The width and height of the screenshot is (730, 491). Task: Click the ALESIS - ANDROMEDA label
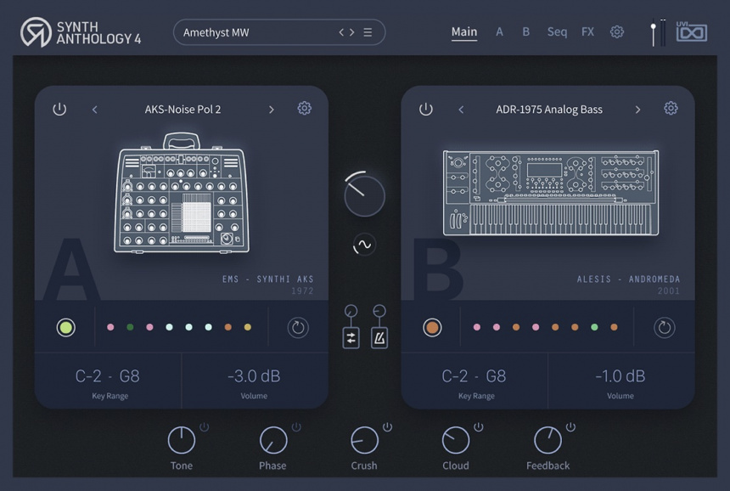click(628, 279)
